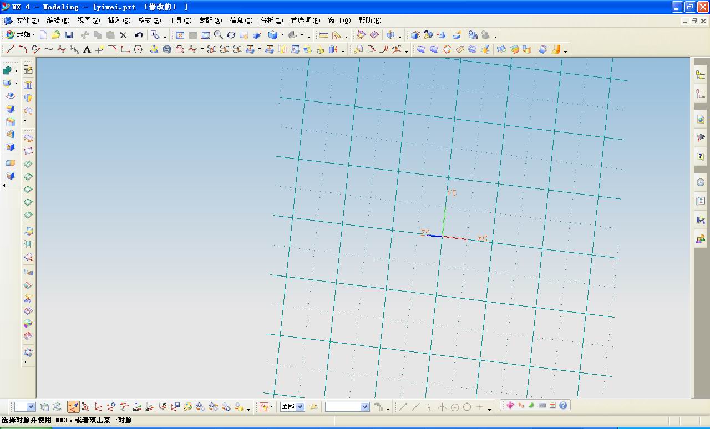710x429 pixels.
Task: Open the 信息(I) menu
Action: [241, 21]
